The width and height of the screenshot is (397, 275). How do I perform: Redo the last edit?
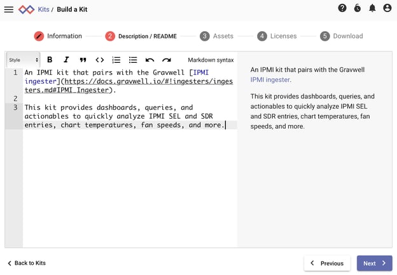[166, 60]
